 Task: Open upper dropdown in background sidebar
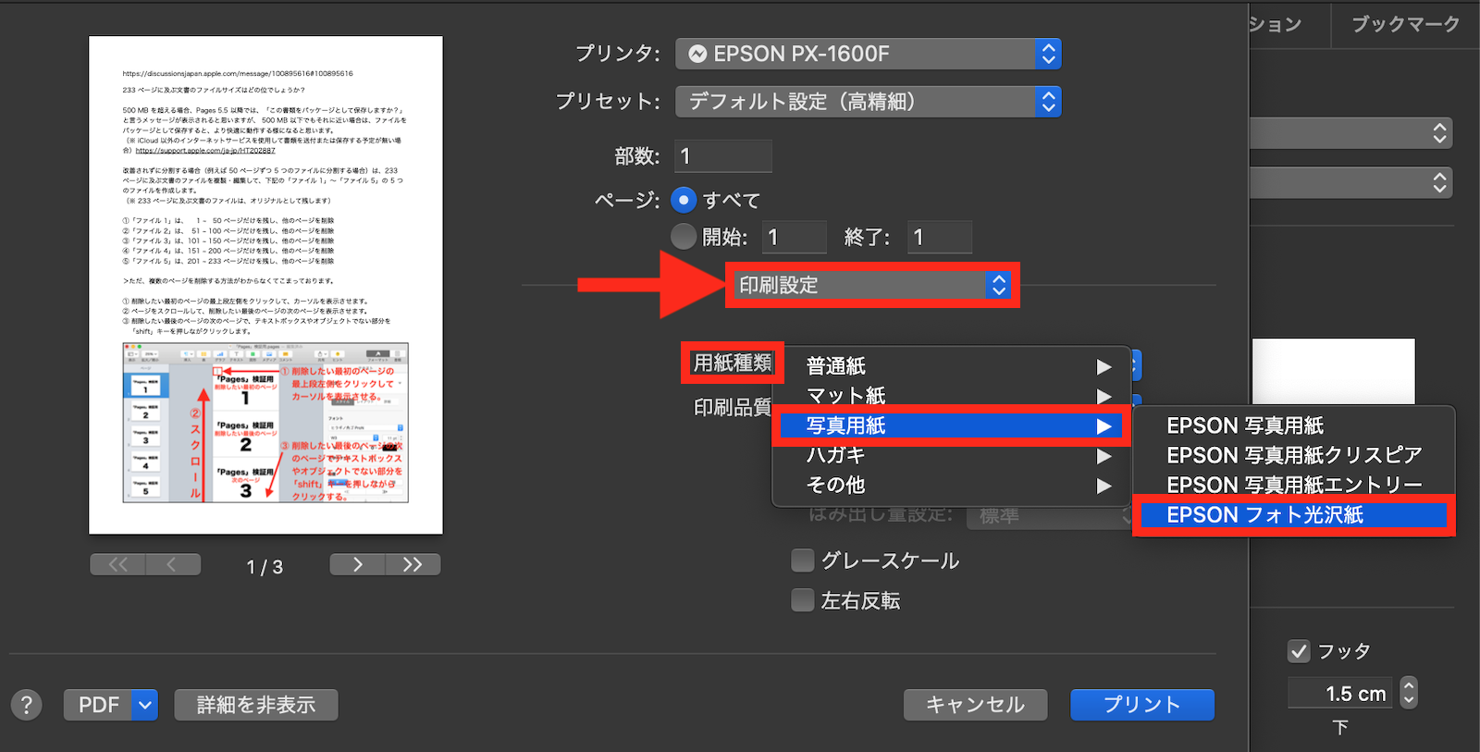click(x=1350, y=133)
